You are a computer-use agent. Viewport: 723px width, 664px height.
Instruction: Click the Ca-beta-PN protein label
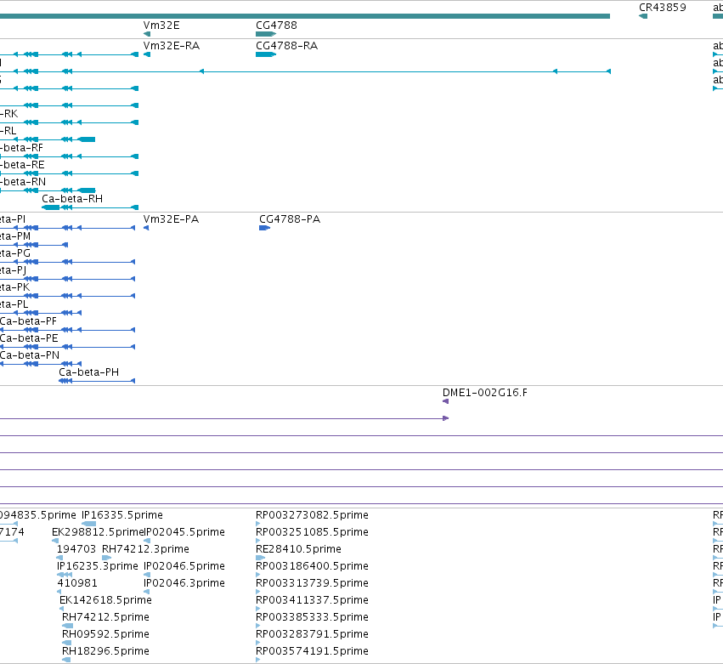pos(30,355)
